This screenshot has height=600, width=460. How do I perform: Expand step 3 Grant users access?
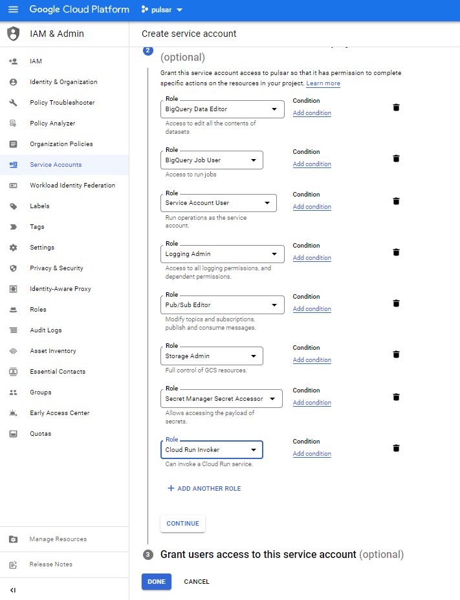tap(282, 555)
